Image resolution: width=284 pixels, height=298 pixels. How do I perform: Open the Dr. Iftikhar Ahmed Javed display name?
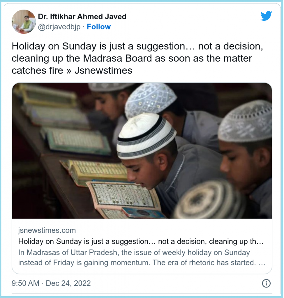click(x=82, y=17)
